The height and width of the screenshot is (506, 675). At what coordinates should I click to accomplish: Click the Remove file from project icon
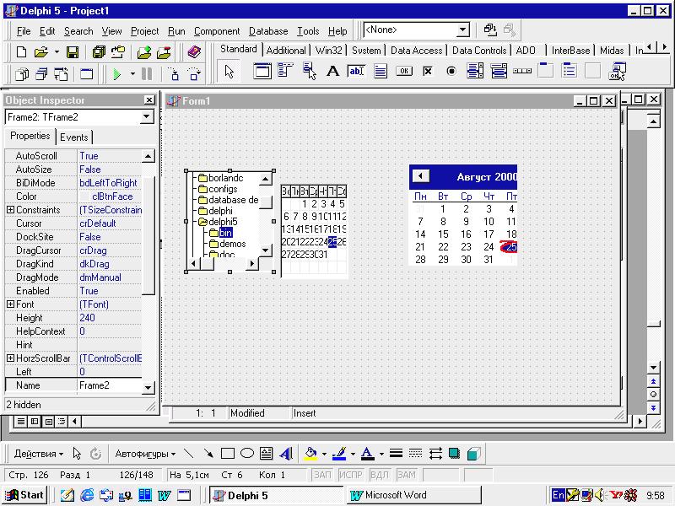[x=164, y=52]
